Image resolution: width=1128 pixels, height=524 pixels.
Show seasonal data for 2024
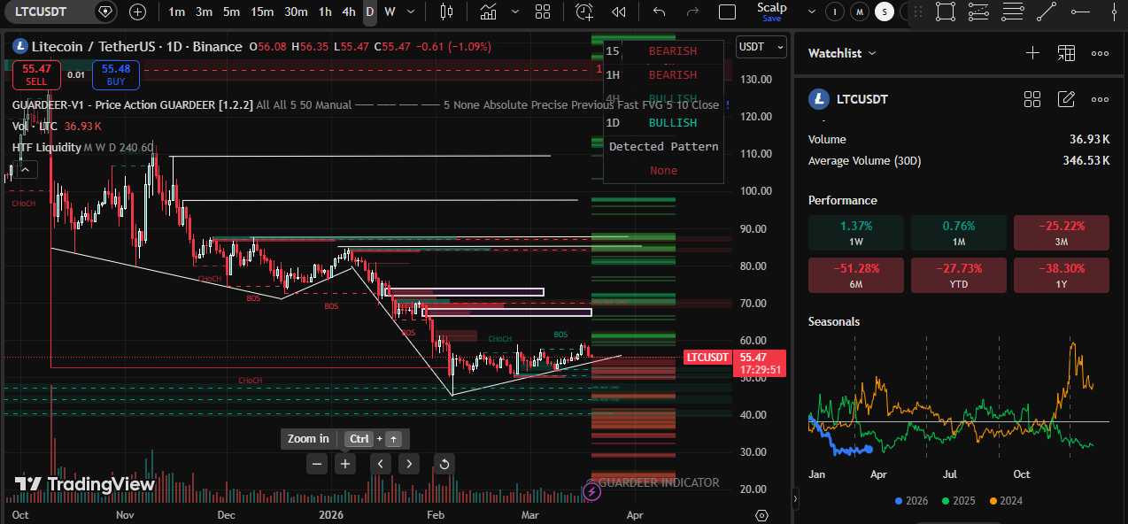click(1005, 500)
